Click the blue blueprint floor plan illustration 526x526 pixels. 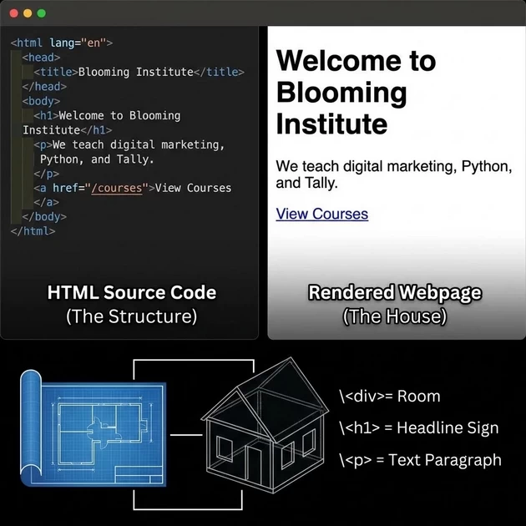[93, 428]
